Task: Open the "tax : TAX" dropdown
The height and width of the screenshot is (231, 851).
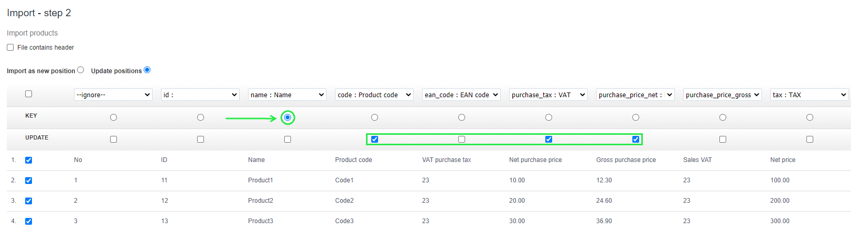Action: point(810,95)
